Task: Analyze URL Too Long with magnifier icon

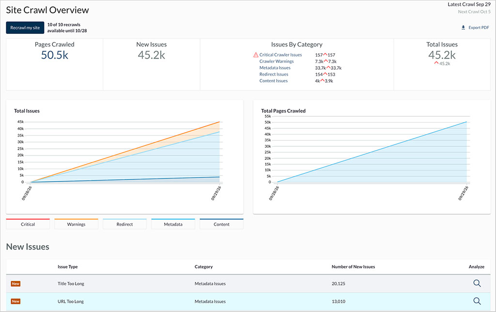Action: [477, 301]
